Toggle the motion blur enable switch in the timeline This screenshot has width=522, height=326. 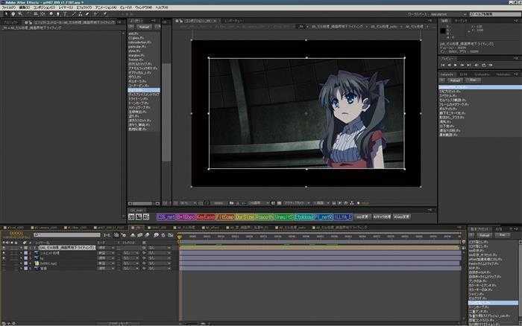[147, 235]
